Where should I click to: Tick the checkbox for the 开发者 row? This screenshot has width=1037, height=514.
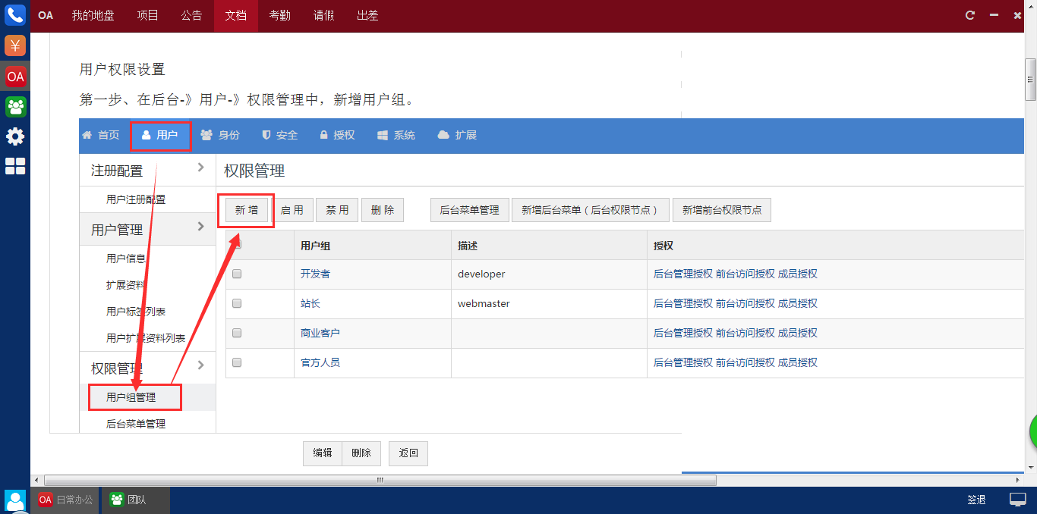tap(237, 274)
